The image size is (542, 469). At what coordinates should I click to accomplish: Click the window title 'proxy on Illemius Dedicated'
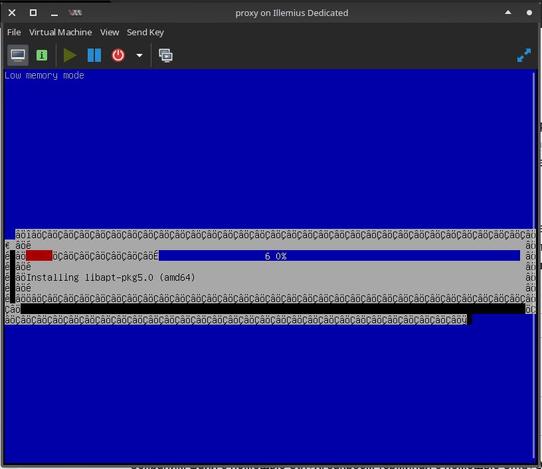pyautogui.click(x=292, y=13)
